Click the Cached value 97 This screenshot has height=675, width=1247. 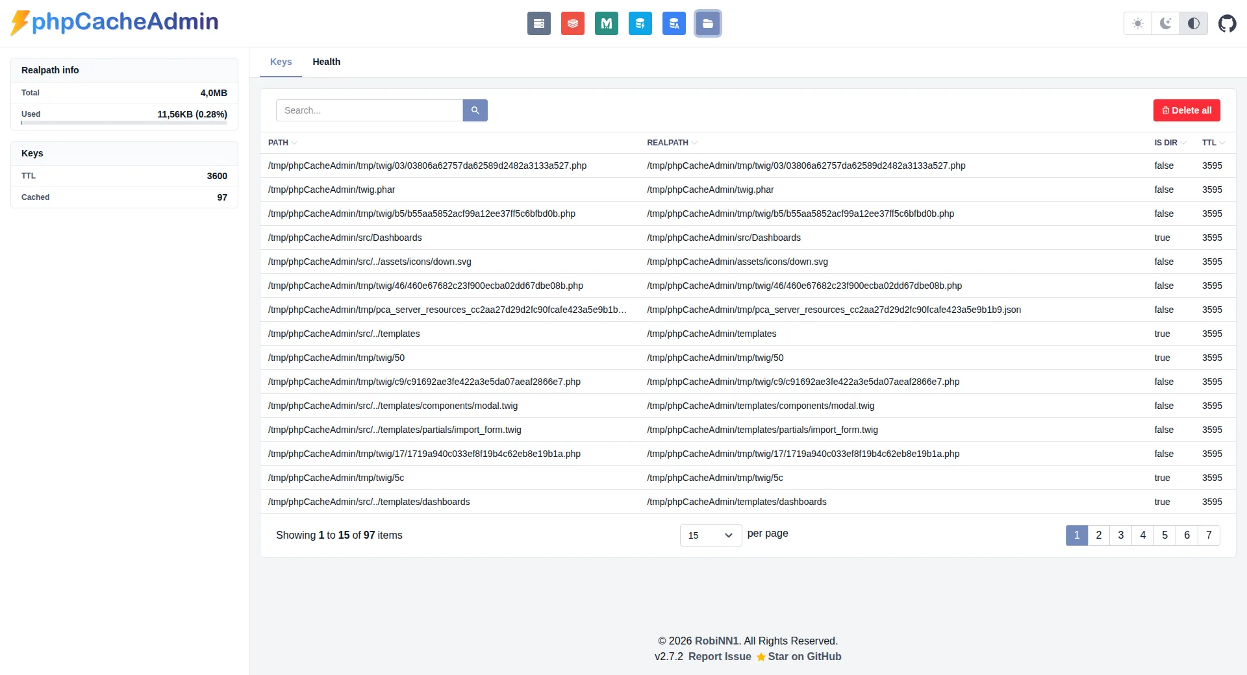(x=222, y=197)
